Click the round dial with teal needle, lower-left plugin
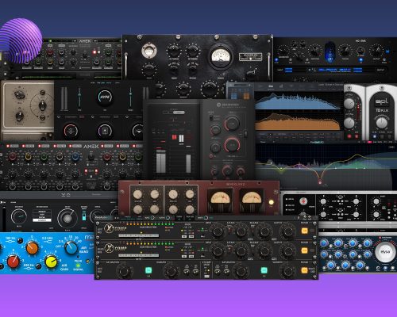The width and height of the screenshot is (397, 317). (19, 216)
